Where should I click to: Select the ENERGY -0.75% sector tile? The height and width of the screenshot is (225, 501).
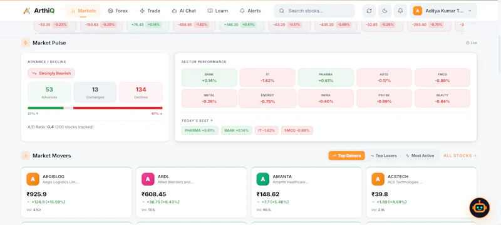(x=267, y=98)
